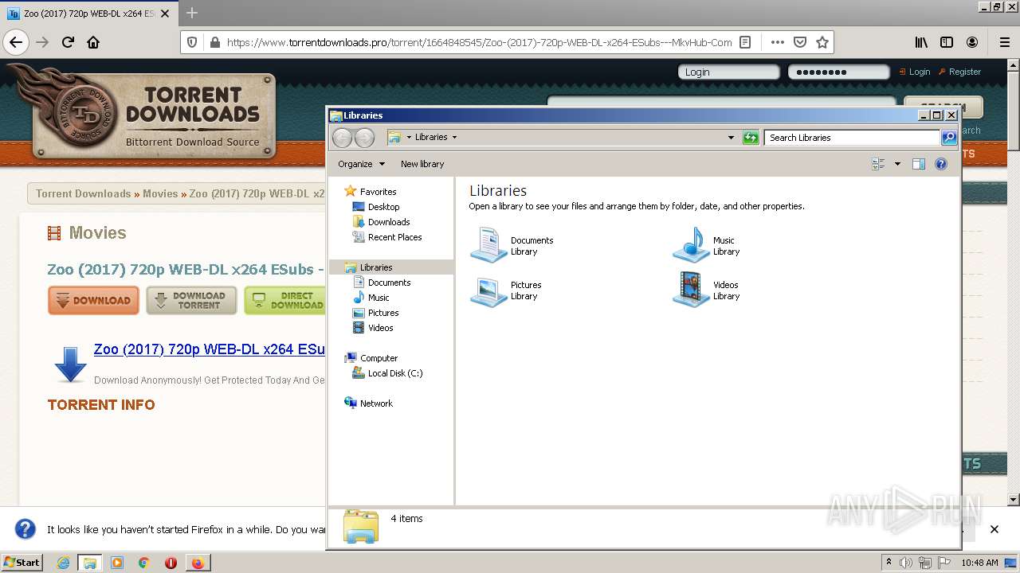The image size is (1020, 573).
Task: Expand root breadcrumb arrow before Libraries
Action: pyautogui.click(x=409, y=137)
